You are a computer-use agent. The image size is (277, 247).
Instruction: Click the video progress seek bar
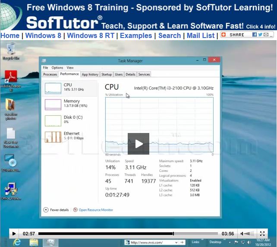point(128,234)
